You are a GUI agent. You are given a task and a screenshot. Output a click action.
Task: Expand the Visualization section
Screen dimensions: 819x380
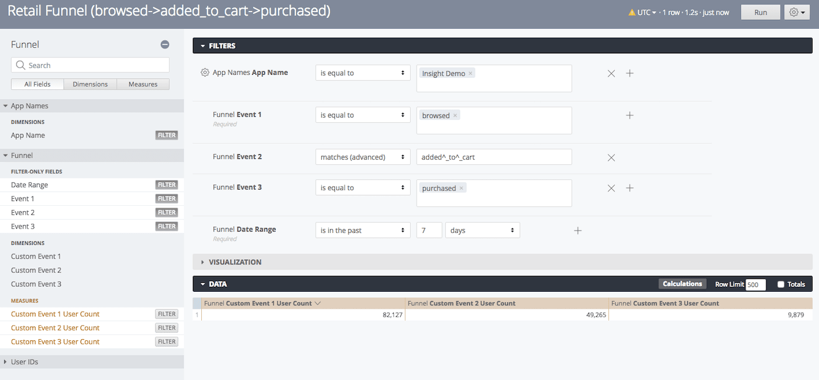(x=235, y=262)
